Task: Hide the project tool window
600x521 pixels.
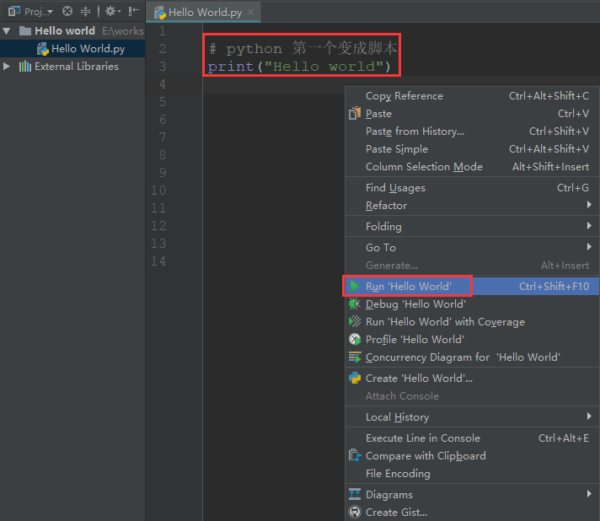Action: click(133, 11)
